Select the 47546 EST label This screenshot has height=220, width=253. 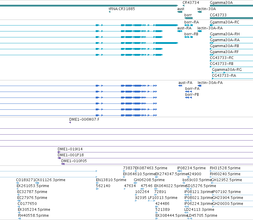click(147, 186)
